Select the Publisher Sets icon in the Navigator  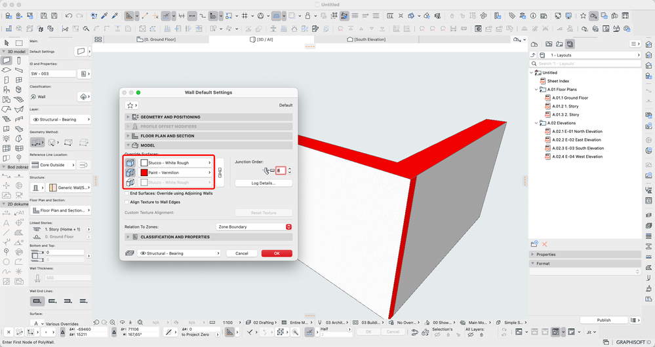570,44
